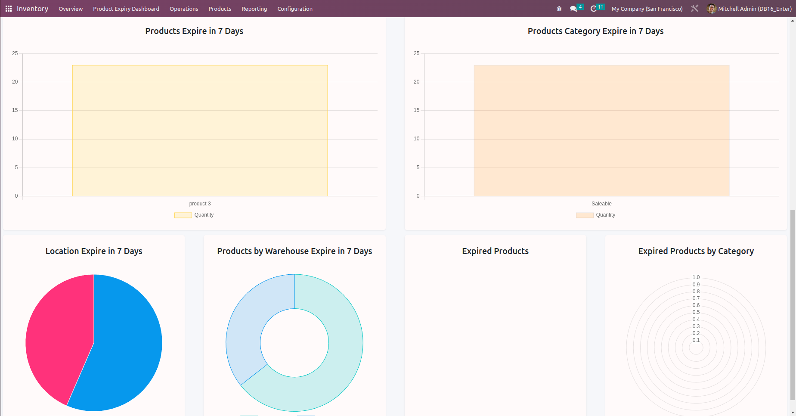Image resolution: width=796 pixels, height=416 pixels.
Task: Toggle Quantity legend in Products Category chart
Action: [596, 215]
